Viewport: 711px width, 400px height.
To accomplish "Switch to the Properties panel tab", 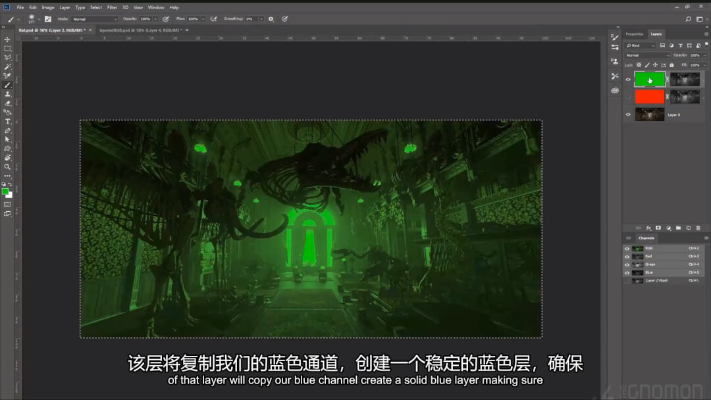I will 635,34.
